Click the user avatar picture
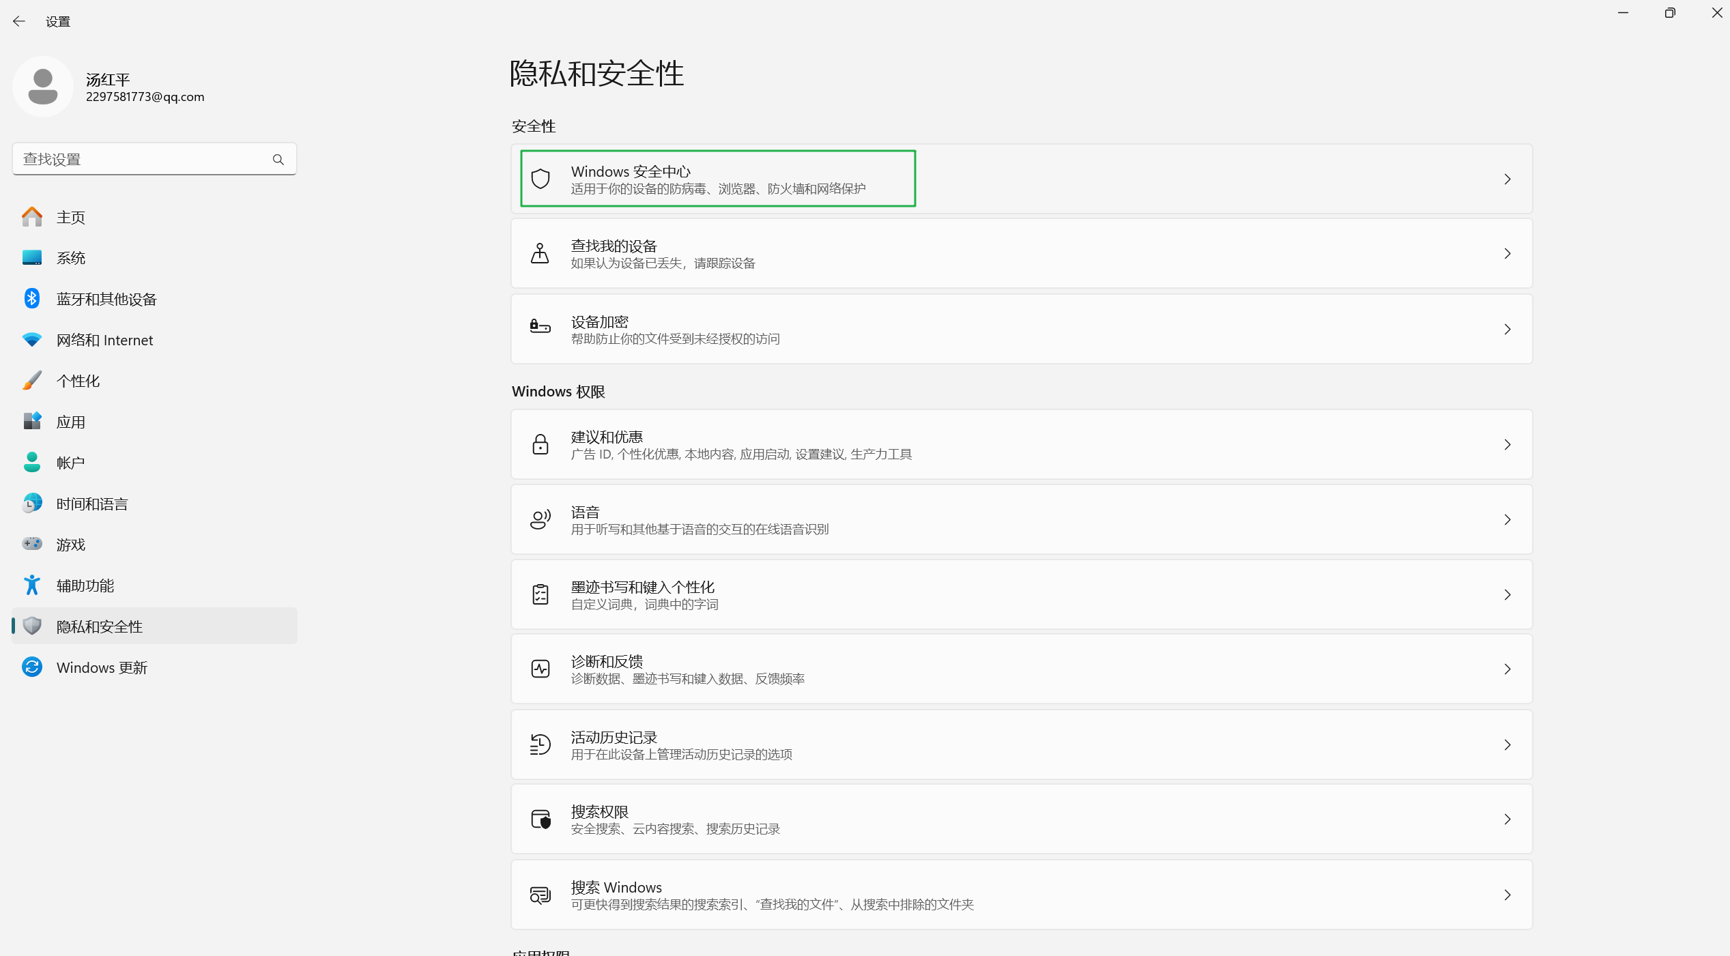Screen dimensions: 1730x956 click(43, 87)
